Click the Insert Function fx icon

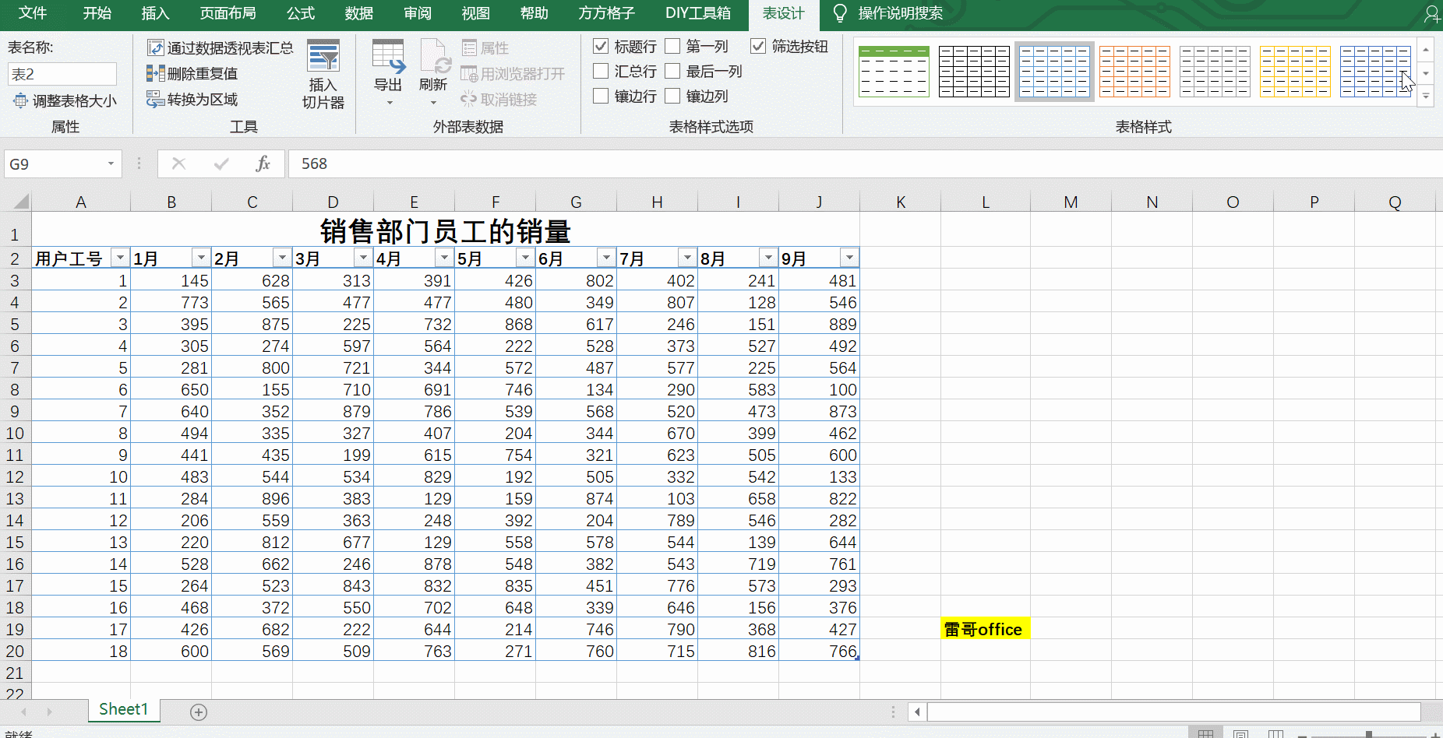point(263,163)
